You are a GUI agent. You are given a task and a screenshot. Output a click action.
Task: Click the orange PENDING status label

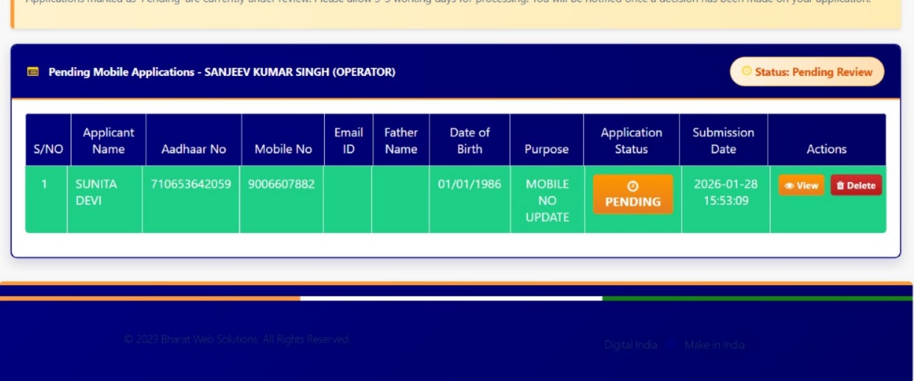633,201
